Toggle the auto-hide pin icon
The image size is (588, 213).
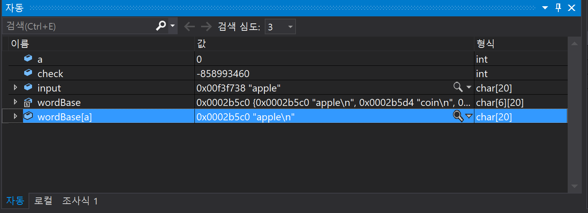point(558,7)
